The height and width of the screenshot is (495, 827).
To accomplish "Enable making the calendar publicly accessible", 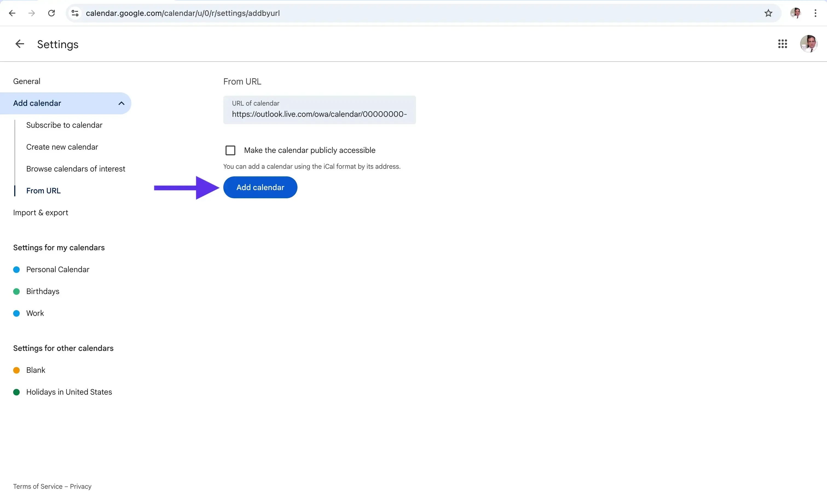I will 230,150.
